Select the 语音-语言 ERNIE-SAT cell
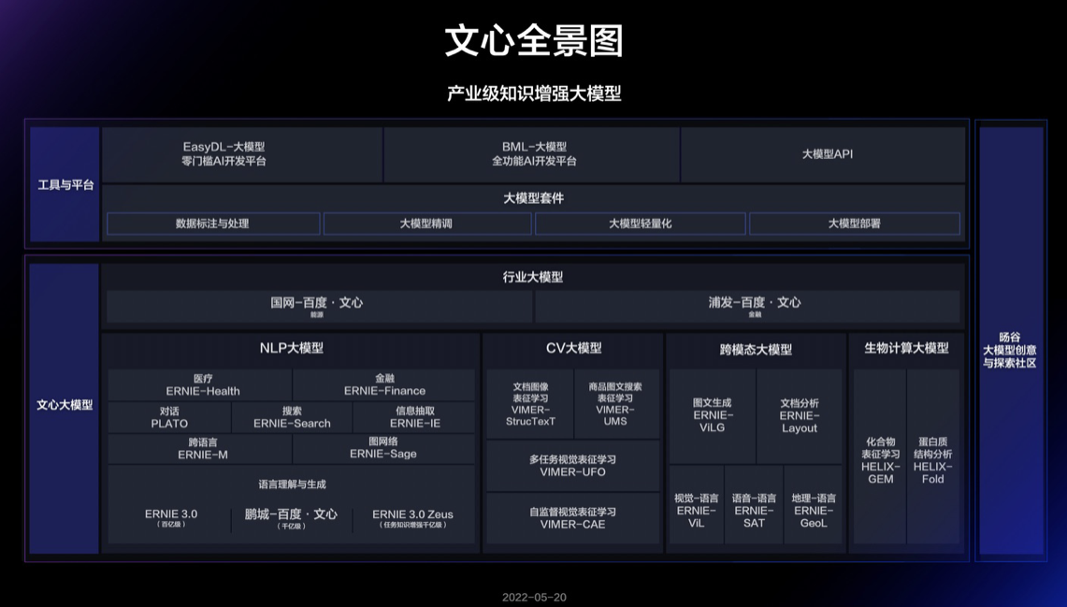Image resolution: width=1067 pixels, height=607 pixels. point(754,504)
